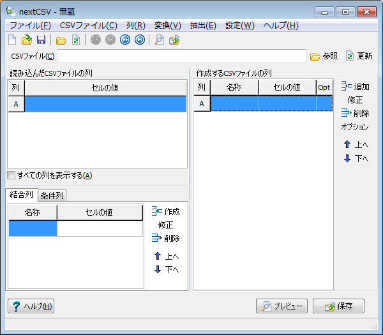Jump to last record toolbar icon
This screenshot has width=383, height=335.
coord(139,40)
